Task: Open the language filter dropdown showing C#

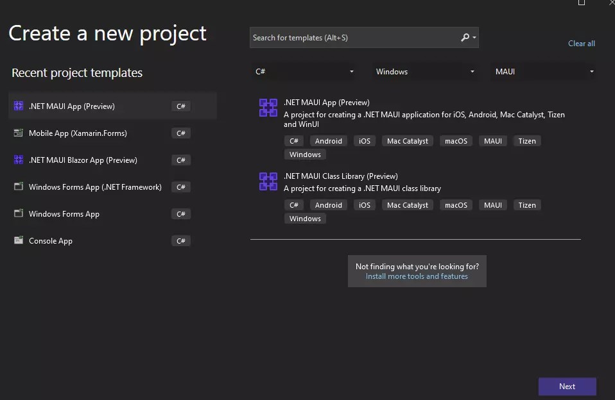Action: click(304, 71)
